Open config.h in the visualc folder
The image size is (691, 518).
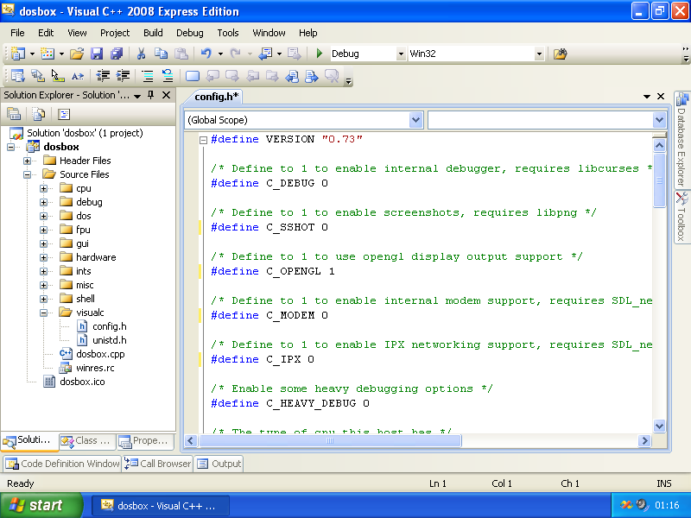coord(109,326)
